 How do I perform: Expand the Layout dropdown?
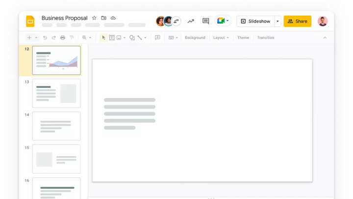coord(221,38)
